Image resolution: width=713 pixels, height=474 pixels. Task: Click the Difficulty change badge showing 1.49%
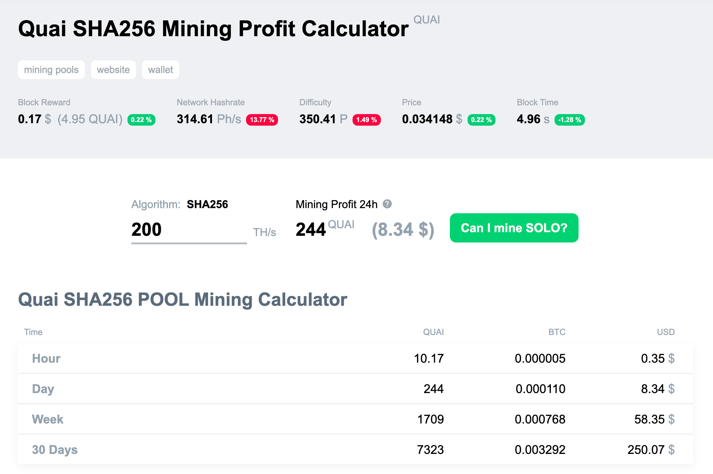[366, 120]
